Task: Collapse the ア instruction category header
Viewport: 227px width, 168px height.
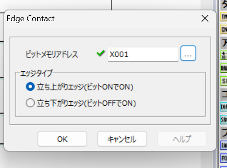Action: click(x=224, y=42)
